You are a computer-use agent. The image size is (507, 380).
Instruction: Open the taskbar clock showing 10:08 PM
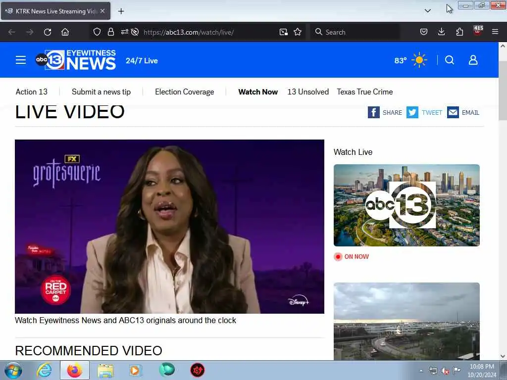pos(482,371)
